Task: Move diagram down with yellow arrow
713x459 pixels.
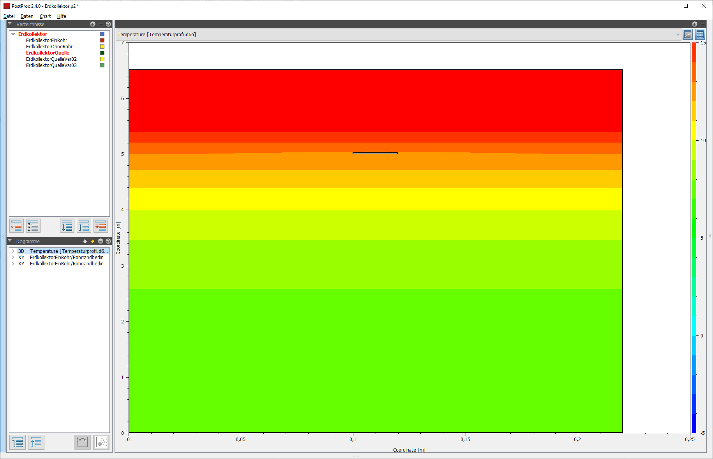Action: (93, 241)
